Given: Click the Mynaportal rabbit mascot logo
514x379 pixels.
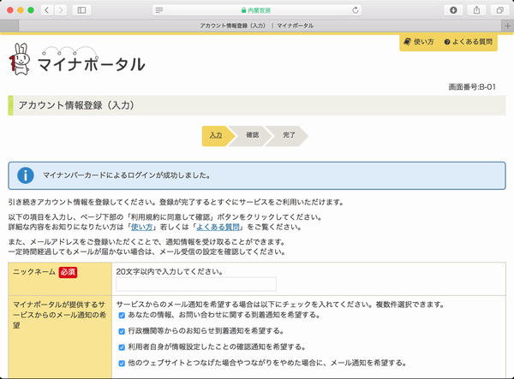Looking at the screenshot, I should (x=20, y=59).
